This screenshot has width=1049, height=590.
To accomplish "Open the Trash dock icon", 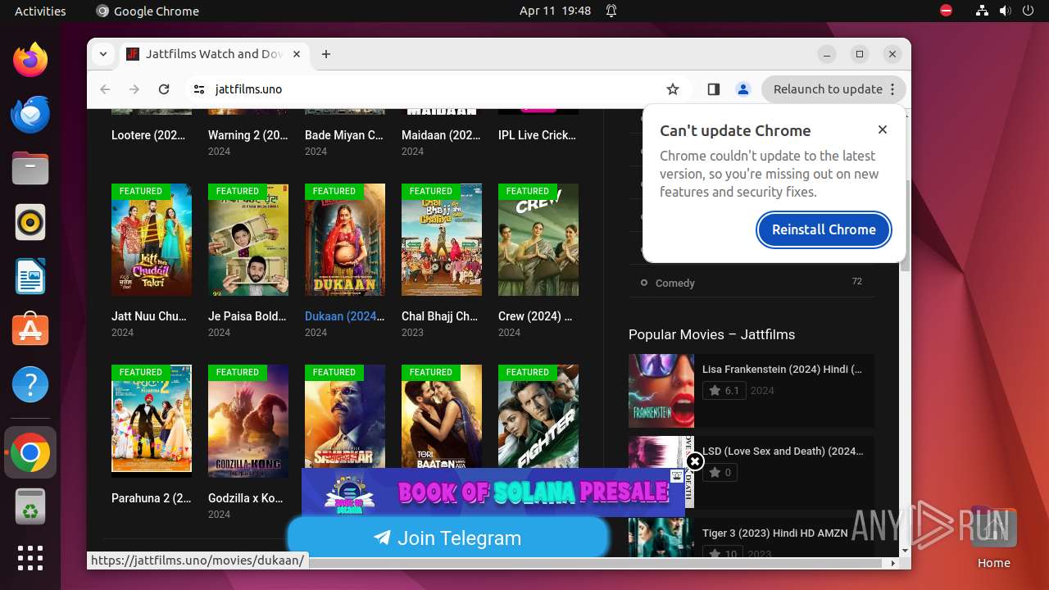I will [x=30, y=506].
